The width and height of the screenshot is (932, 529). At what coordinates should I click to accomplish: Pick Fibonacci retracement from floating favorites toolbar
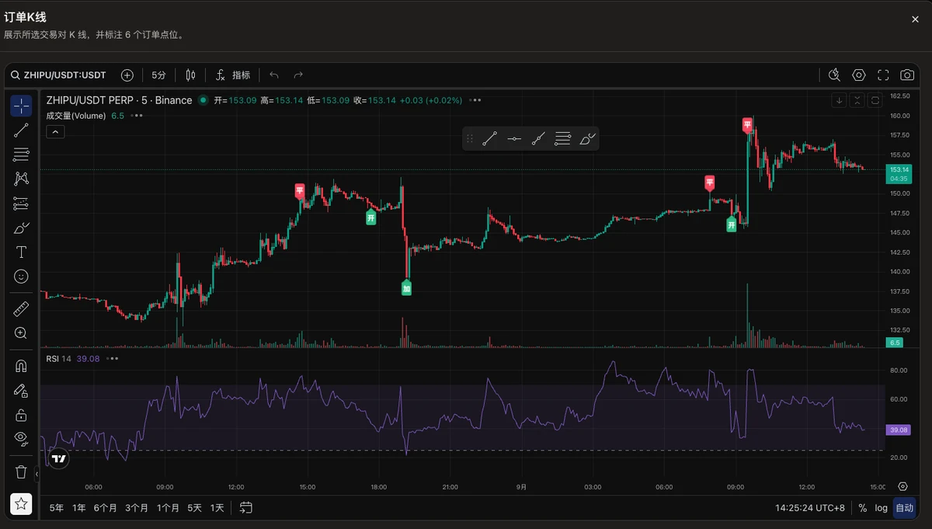coord(563,139)
